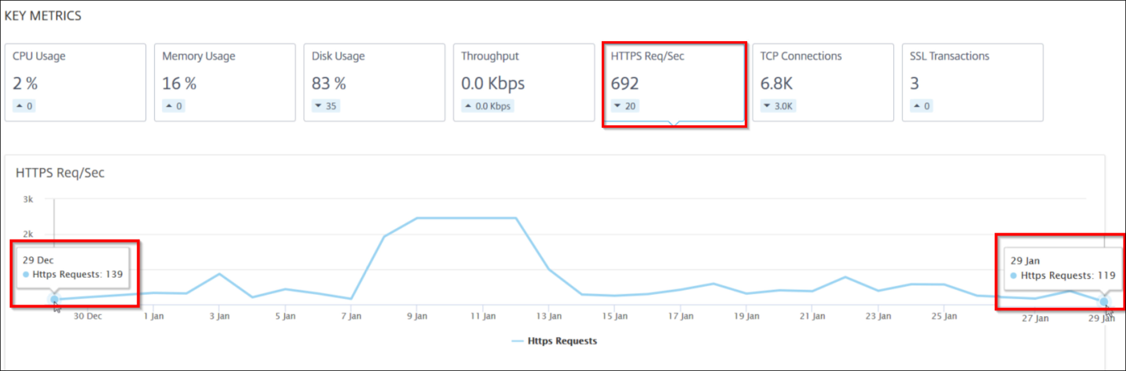Click the CPU Usage up-arrow change badge

tap(24, 106)
